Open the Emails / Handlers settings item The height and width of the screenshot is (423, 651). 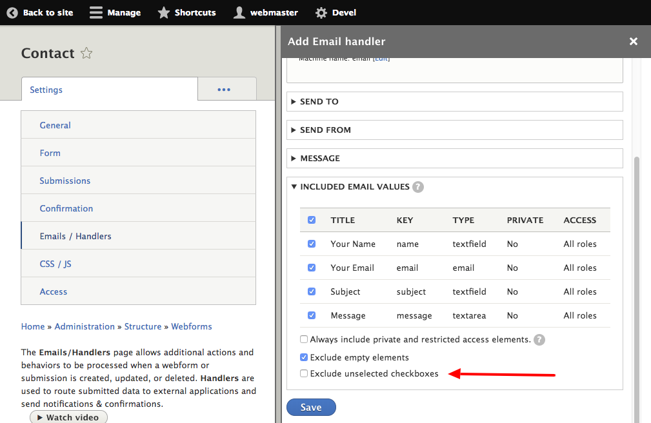138,236
